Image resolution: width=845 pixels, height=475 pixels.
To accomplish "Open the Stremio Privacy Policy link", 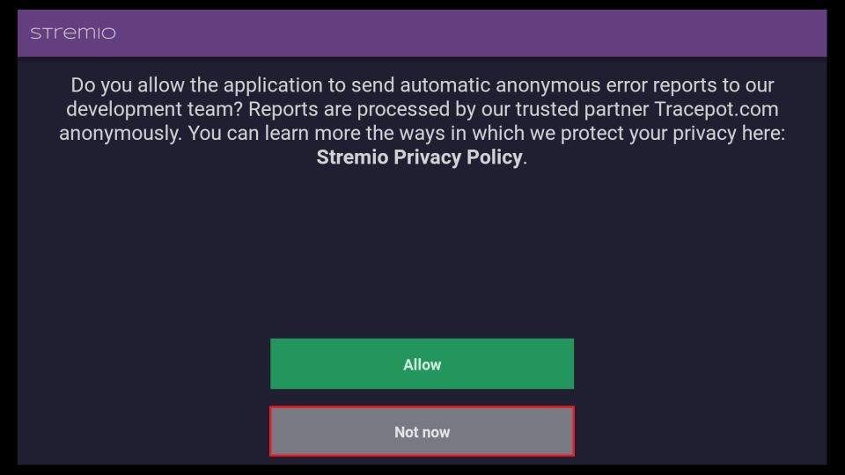I will tap(419, 157).
